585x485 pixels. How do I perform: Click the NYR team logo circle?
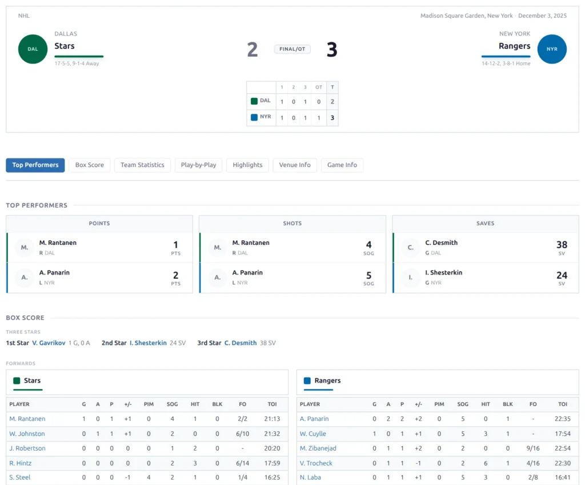pyautogui.click(x=552, y=49)
